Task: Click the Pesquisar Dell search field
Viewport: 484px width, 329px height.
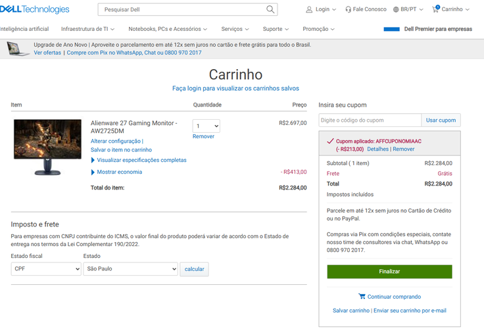Action: click(x=187, y=10)
